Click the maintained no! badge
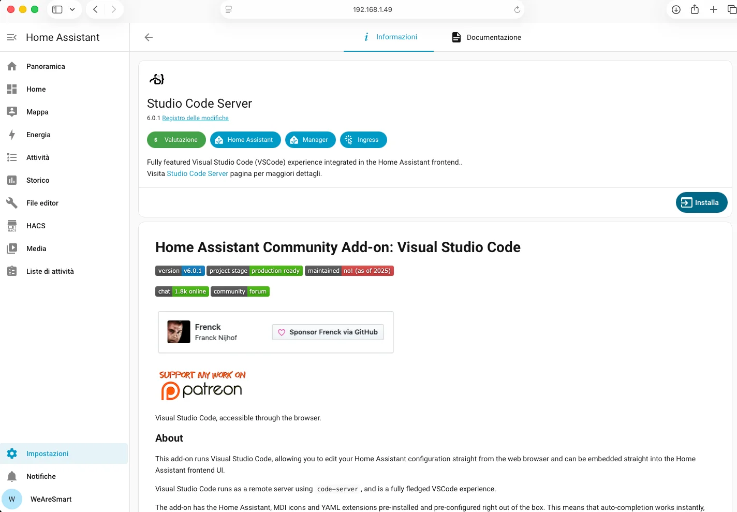737x512 pixels. [x=349, y=271]
